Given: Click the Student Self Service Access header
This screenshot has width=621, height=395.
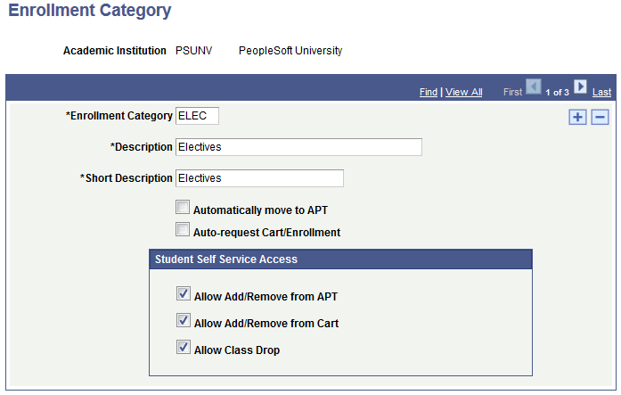Looking at the screenshot, I should 226,259.
